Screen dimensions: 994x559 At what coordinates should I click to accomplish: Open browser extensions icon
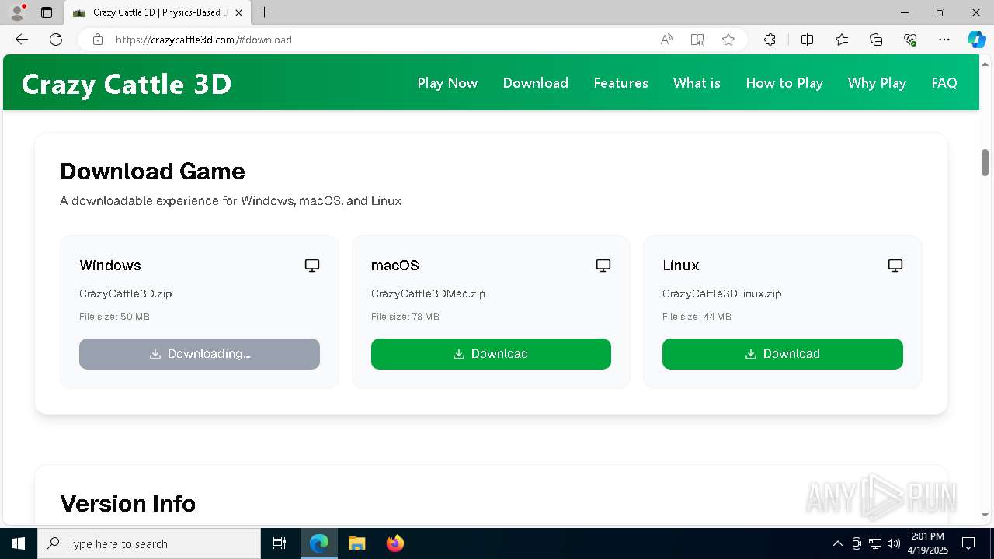pos(770,40)
